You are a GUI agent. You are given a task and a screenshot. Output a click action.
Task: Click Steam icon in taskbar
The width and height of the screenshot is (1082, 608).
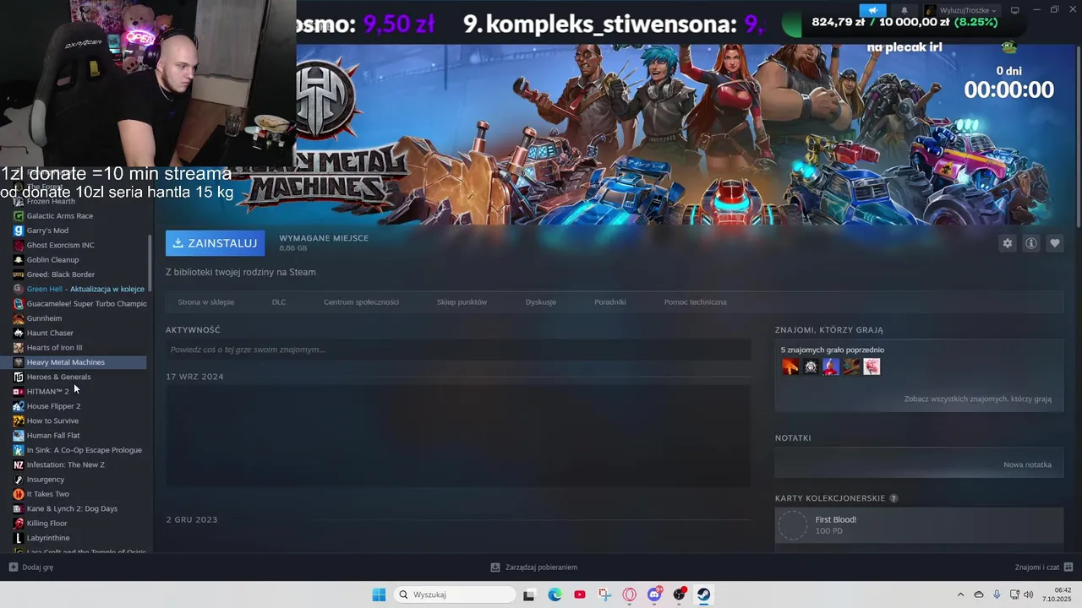[x=703, y=594]
